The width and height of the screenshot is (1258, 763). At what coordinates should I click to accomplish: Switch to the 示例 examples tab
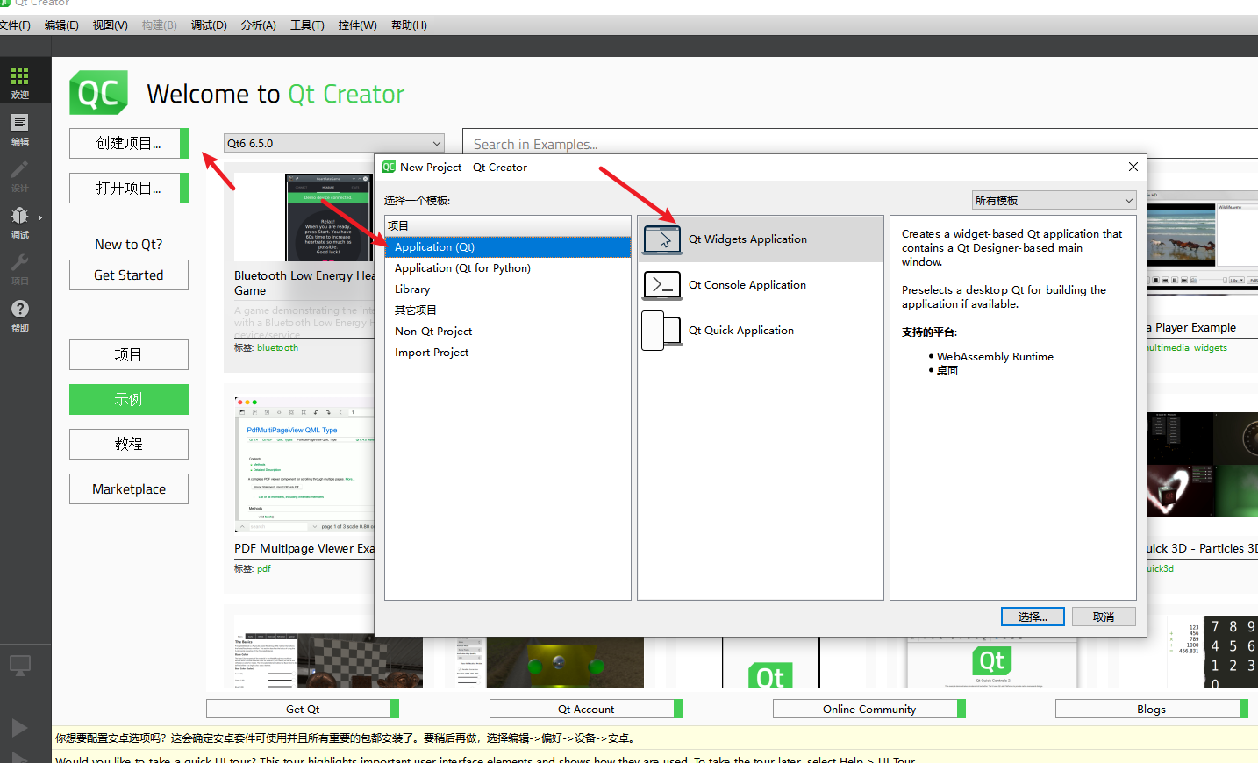pyautogui.click(x=129, y=400)
